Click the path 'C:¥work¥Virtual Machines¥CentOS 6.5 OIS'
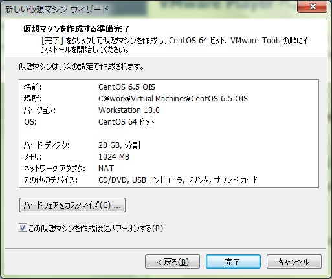 click(x=173, y=99)
